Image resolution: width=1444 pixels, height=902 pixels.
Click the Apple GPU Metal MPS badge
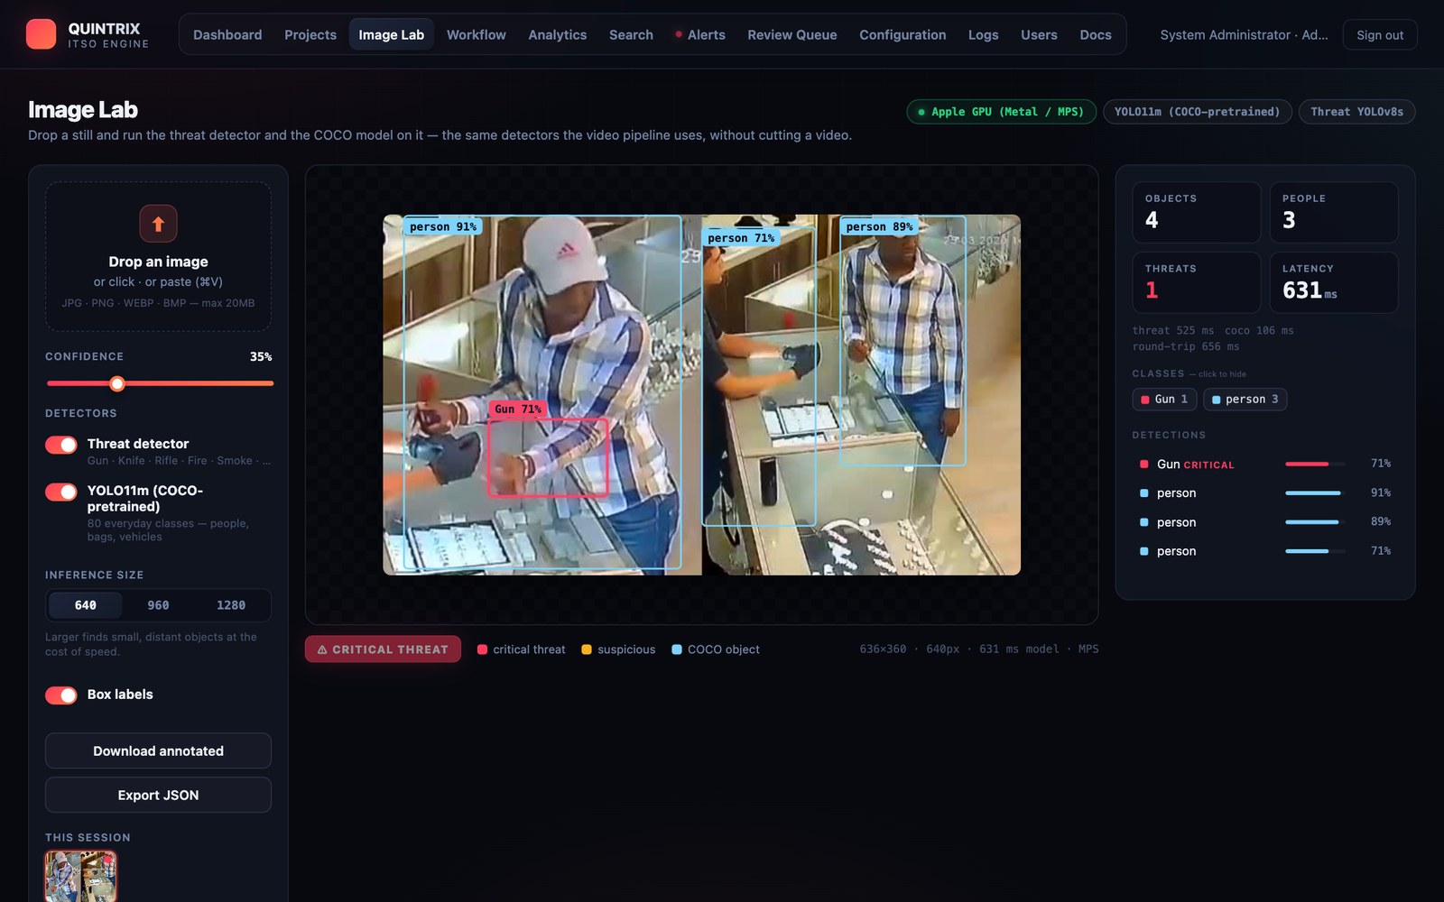click(x=1002, y=112)
